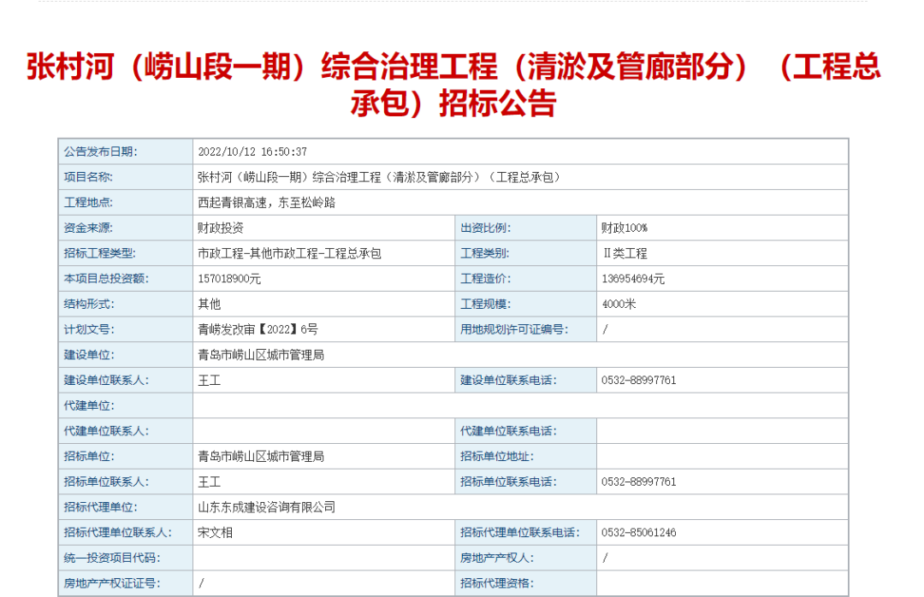Screen dimensions: 924x597
Task: Select the value 其他 in 结构形式 row
Action: point(210,304)
